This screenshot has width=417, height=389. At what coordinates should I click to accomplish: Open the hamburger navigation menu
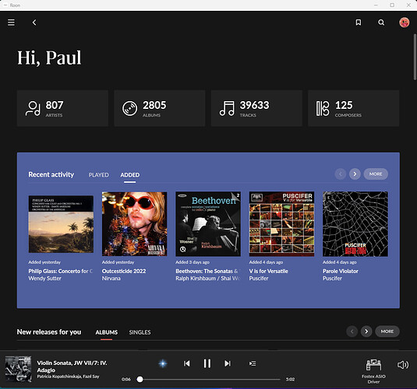(x=11, y=23)
